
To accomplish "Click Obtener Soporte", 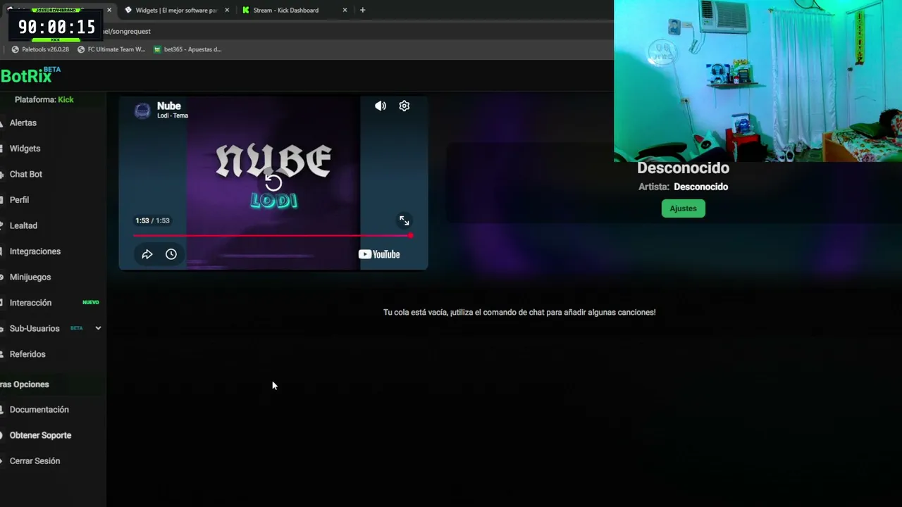I will [x=40, y=435].
